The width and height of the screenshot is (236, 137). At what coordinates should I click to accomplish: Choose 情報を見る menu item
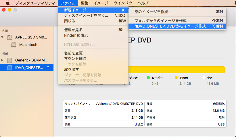click(93, 30)
